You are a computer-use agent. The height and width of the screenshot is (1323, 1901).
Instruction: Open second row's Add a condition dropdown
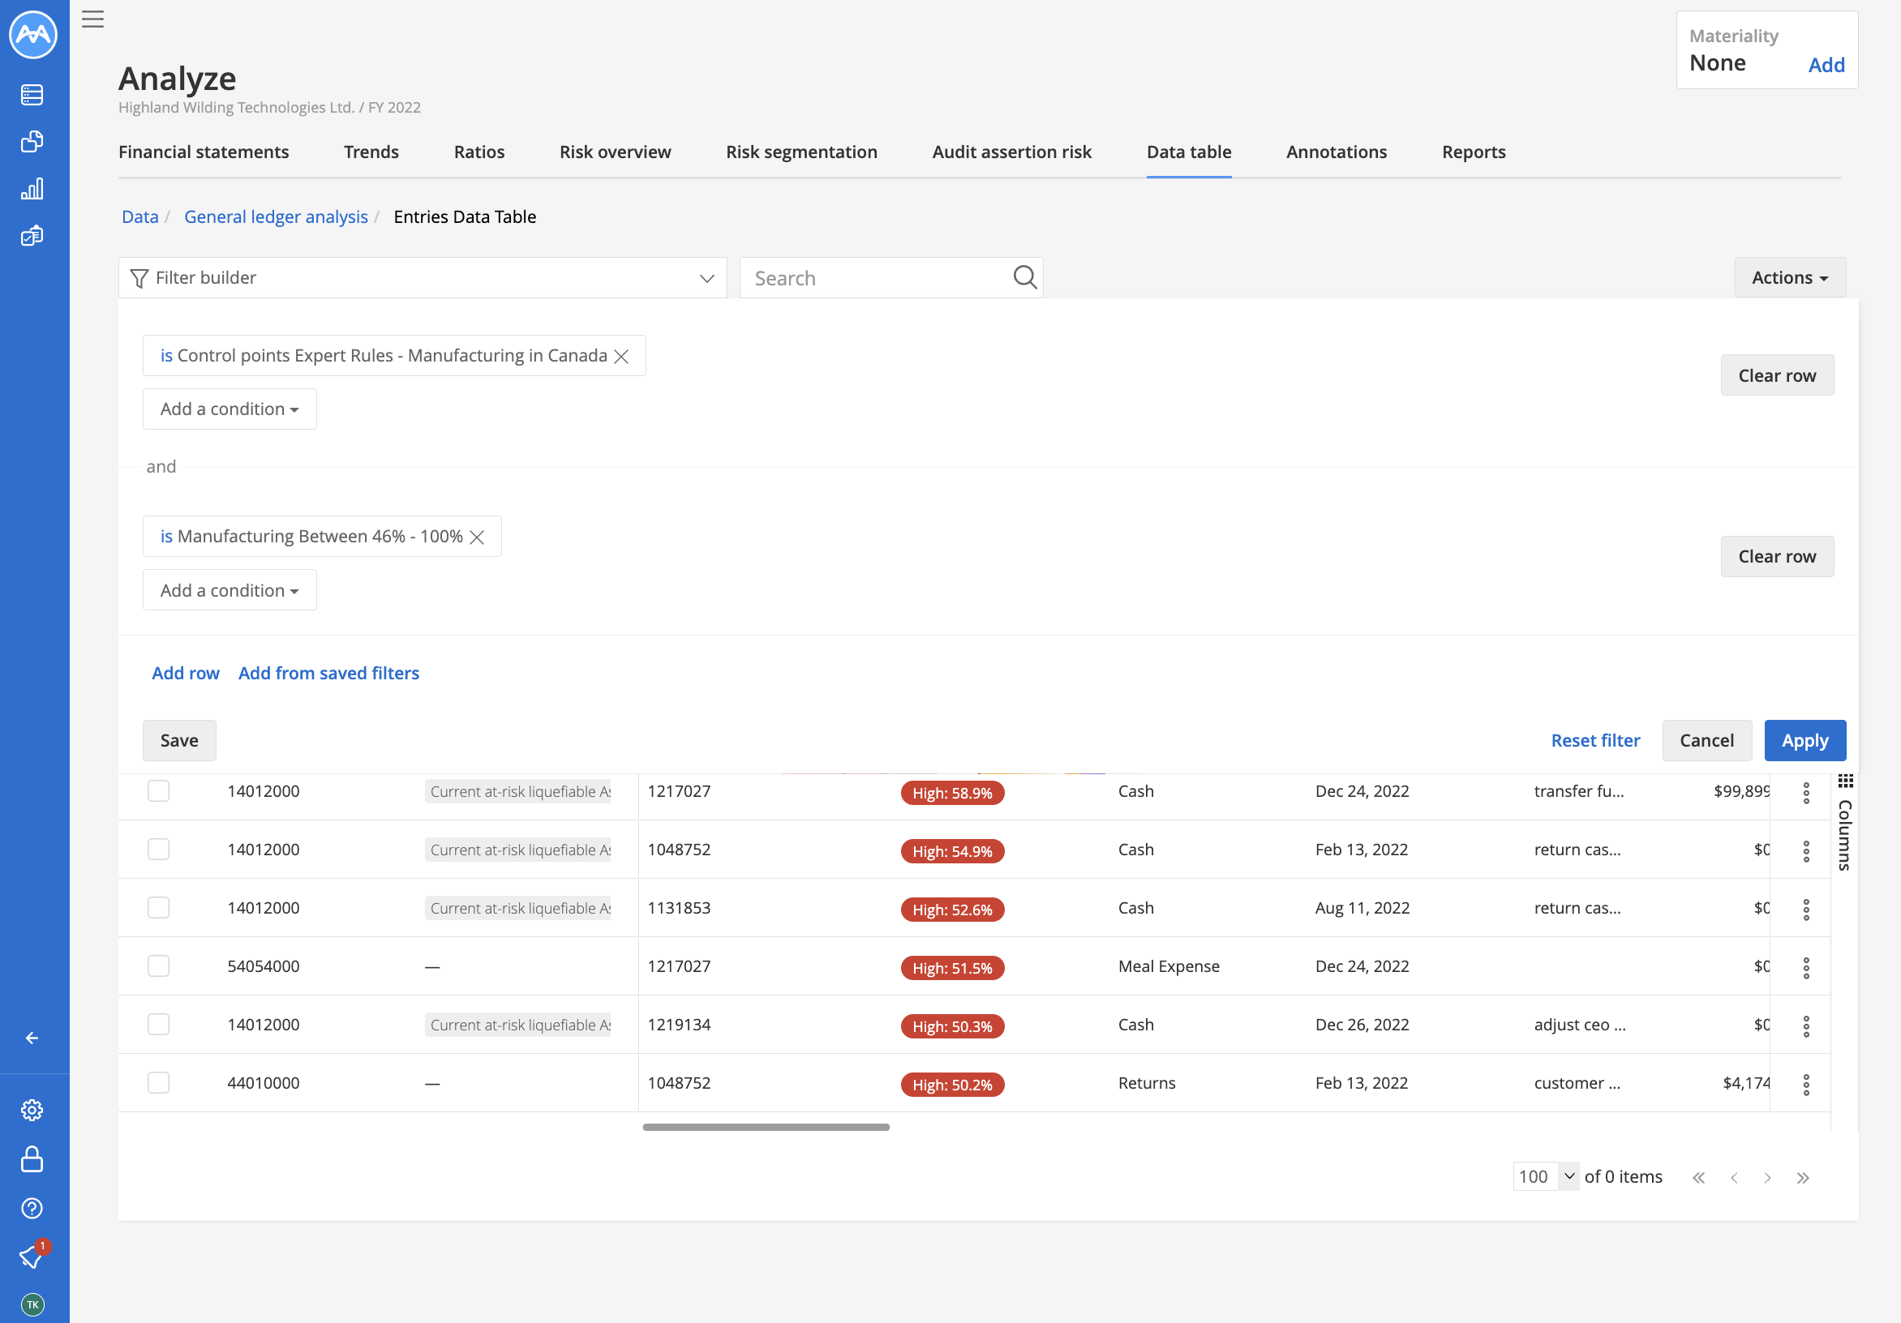tap(230, 590)
